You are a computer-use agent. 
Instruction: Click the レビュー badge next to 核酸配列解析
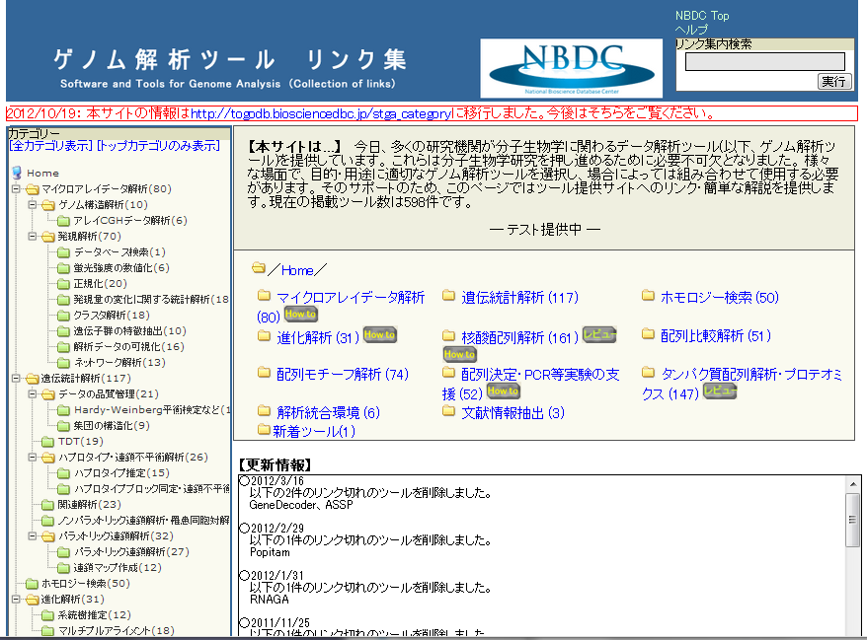pyautogui.click(x=599, y=335)
